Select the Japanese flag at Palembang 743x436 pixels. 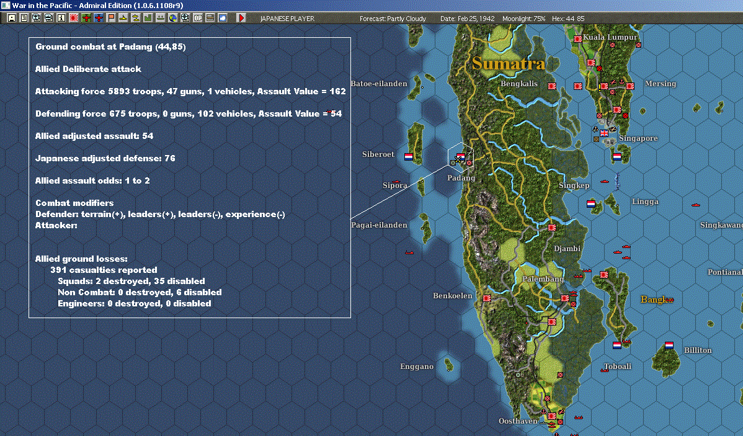click(x=565, y=298)
